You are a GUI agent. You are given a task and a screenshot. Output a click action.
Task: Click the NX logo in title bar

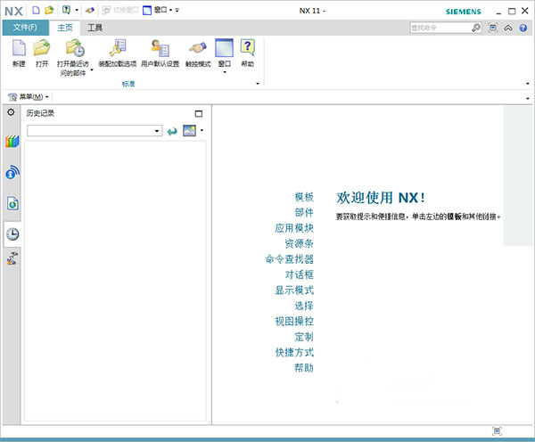13,11
